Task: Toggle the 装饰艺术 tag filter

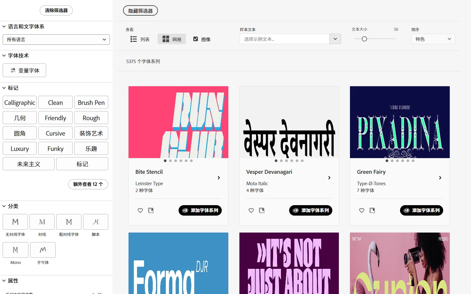Action: (91, 133)
